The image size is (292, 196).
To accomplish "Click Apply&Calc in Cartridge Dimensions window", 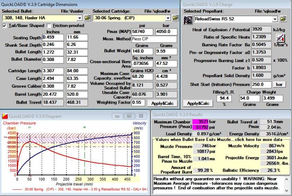I will (x=162, y=103).
